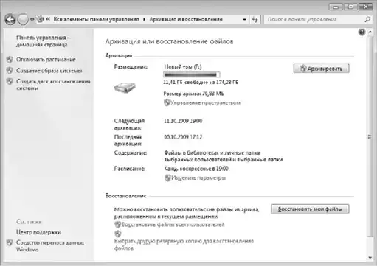Viewport: 377px width, 266px height.
Task: Click the 'Архивировать' button
Action: tap(321, 69)
